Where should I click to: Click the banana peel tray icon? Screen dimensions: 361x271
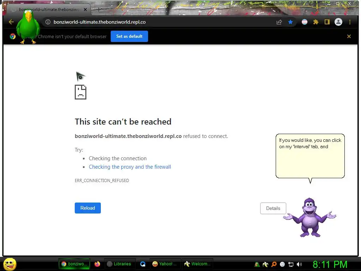[265, 264]
